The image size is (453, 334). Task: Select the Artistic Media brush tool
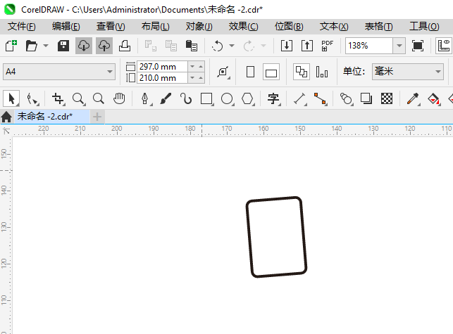[166, 98]
